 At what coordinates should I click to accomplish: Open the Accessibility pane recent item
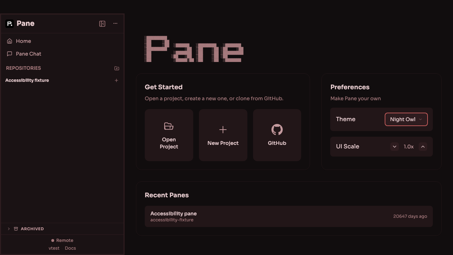(289, 216)
